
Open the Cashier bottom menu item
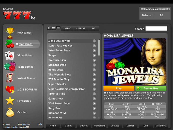click(x=130, y=126)
